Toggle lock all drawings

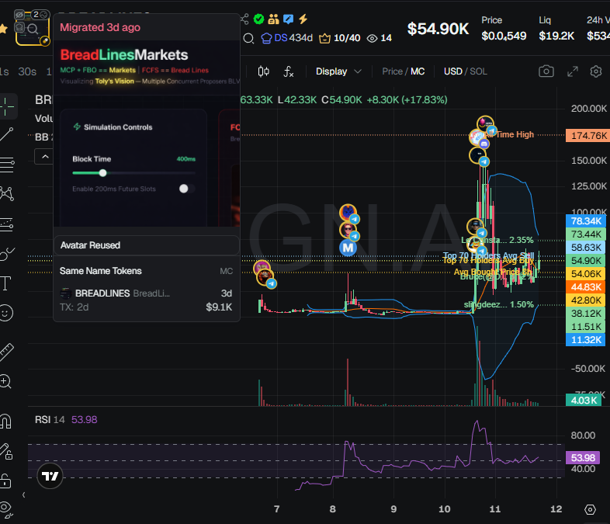(x=5, y=481)
